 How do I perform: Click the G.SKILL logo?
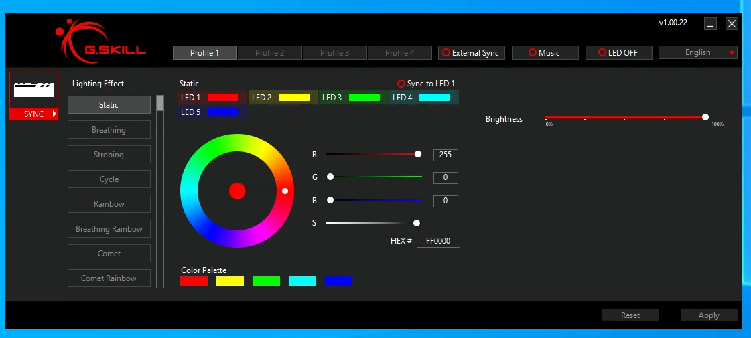(x=100, y=41)
